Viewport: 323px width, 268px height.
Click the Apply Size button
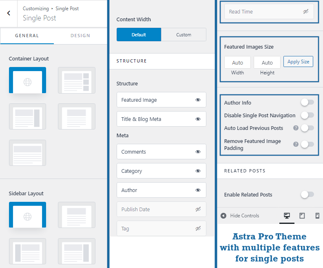tap(298, 61)
